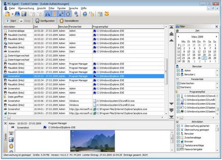Go to next month in calendar

click(216, 37)
